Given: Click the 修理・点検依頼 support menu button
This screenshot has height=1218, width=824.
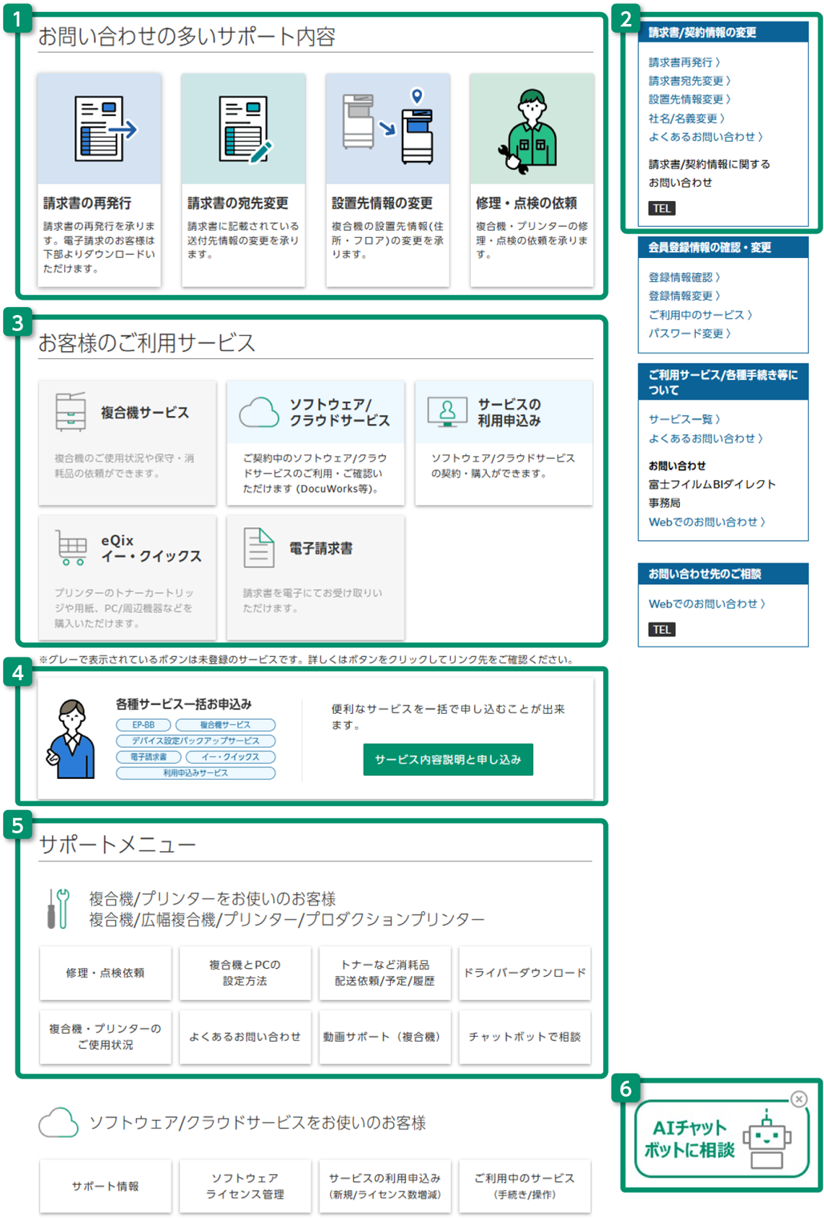Looking at the screenshot, I should pos(105,973).
